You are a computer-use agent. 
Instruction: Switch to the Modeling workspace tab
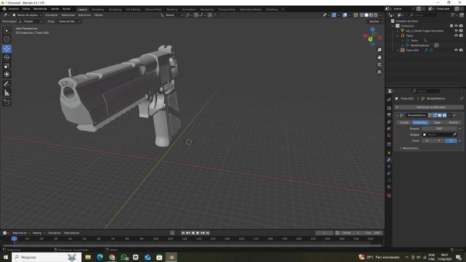tap(98, 9)
